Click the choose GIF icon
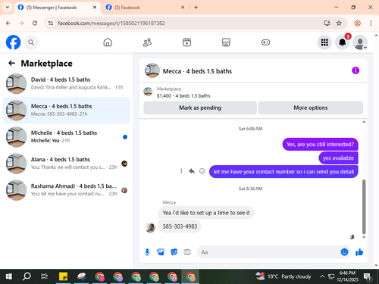This screenshot has width=379, height=284. pyautogui.click(x=187, y=252)
